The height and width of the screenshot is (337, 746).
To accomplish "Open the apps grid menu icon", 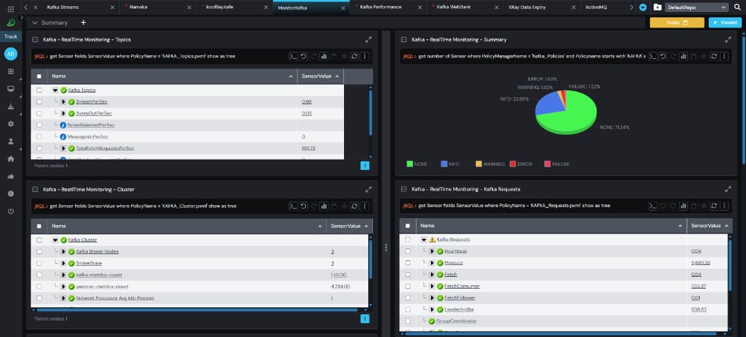I will pos(11,8).
